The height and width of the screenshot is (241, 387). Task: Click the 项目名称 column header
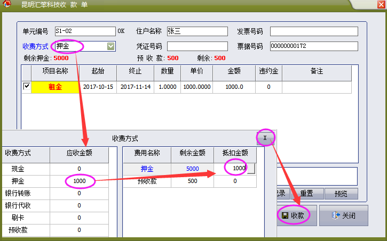coord(56,73)
